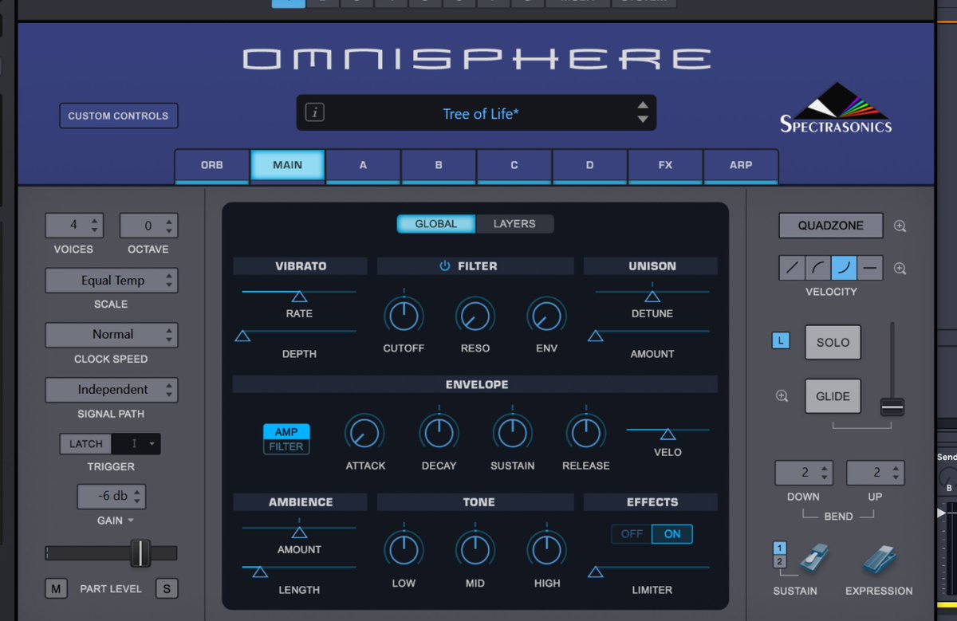Click the filter Env knob
The image size is (957, 621).
tap(547, 316)
